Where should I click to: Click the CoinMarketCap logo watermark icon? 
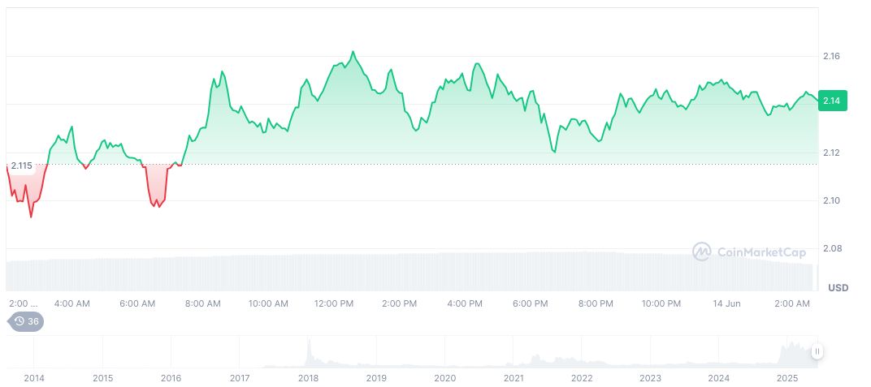point(701,252)
